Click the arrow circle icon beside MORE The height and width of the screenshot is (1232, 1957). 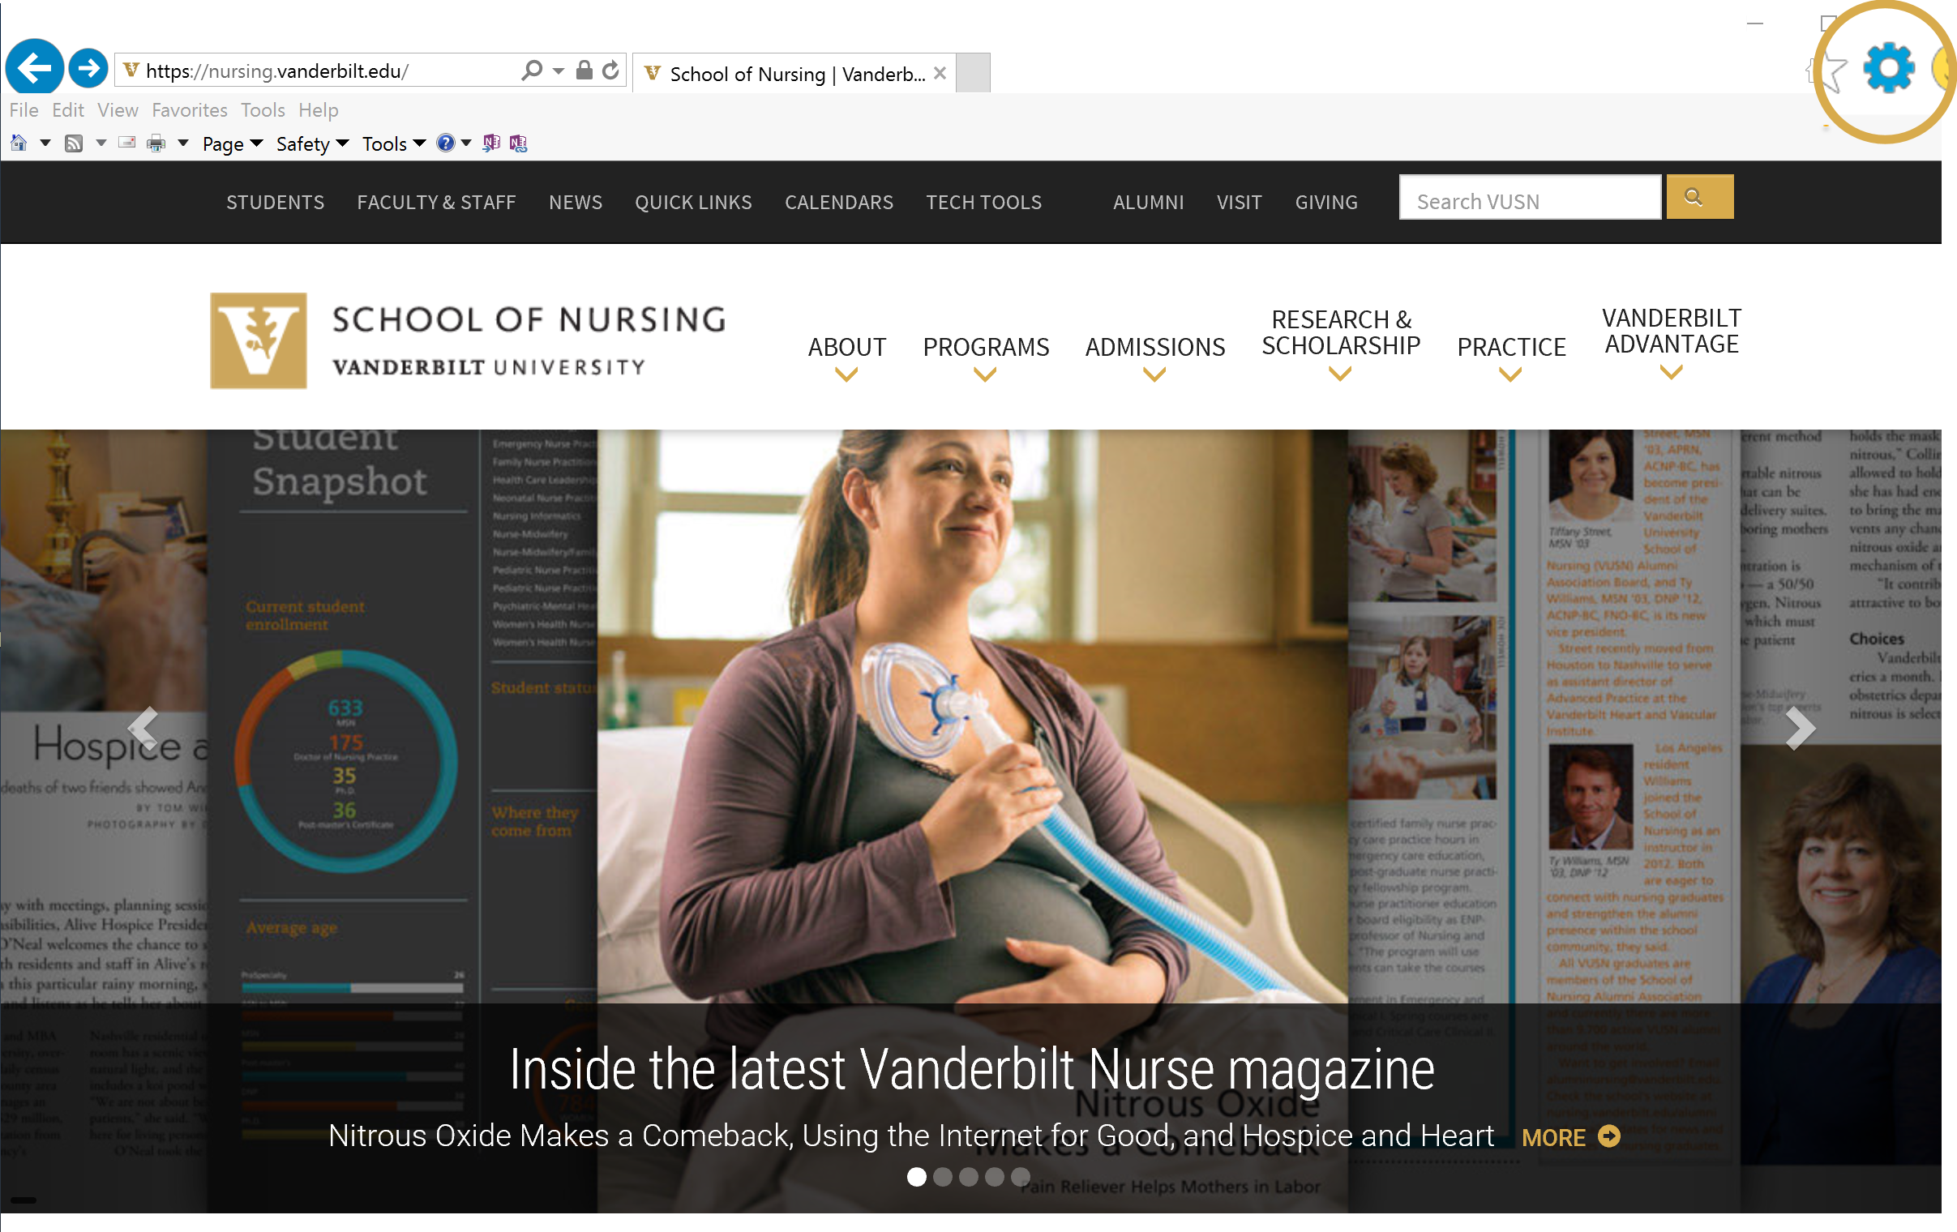(x=1608, y=1136)
